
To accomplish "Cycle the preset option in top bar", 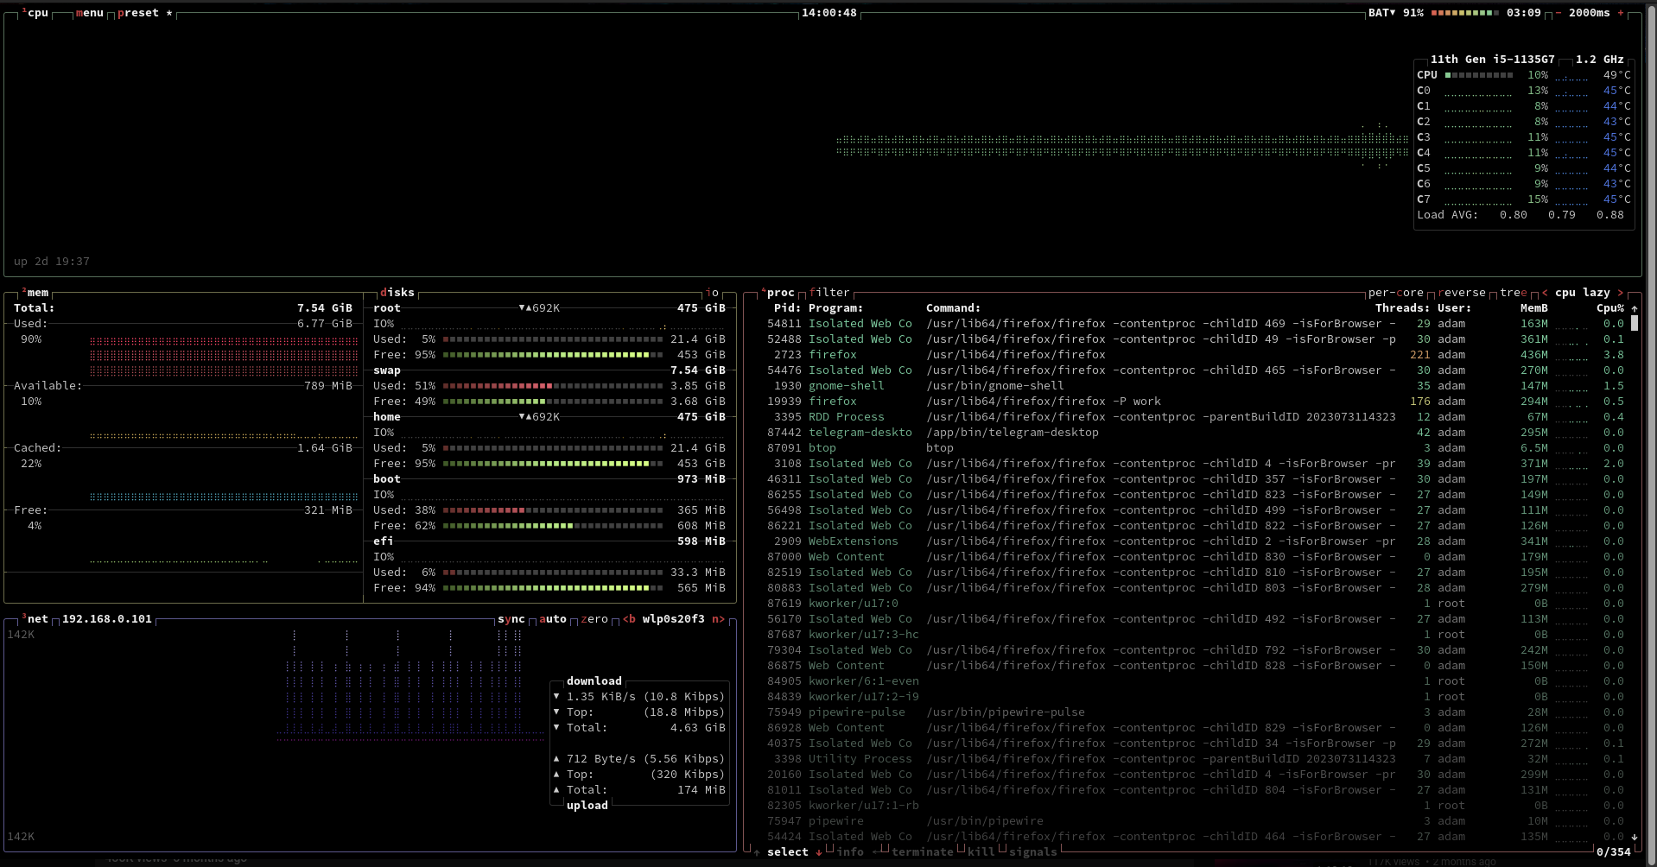I will 138,13.
